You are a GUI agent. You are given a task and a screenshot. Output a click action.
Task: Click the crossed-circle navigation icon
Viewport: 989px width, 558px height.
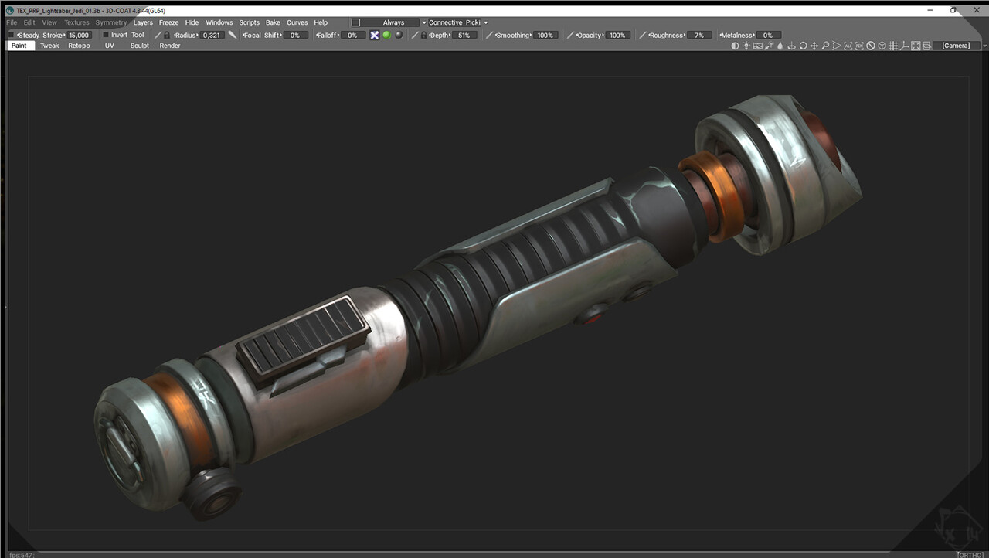click(x=871, y=46)
